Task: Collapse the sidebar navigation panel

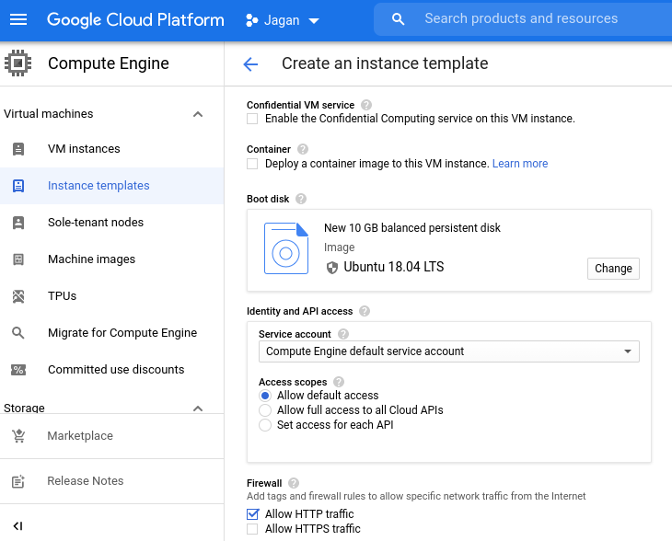Action: [17, 526]
